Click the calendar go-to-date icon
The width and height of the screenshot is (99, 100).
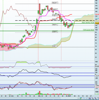(81, 98)
